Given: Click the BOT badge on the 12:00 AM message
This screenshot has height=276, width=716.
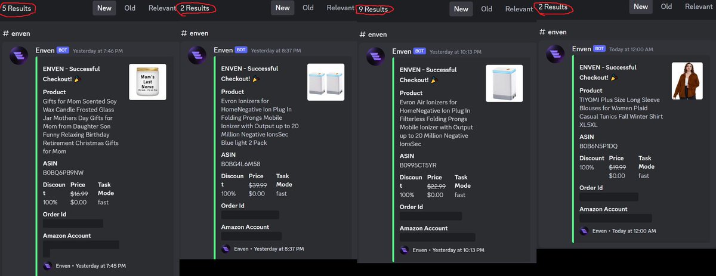Looking at the screenshot, I should pyautogui.click(x=599, y=49).
